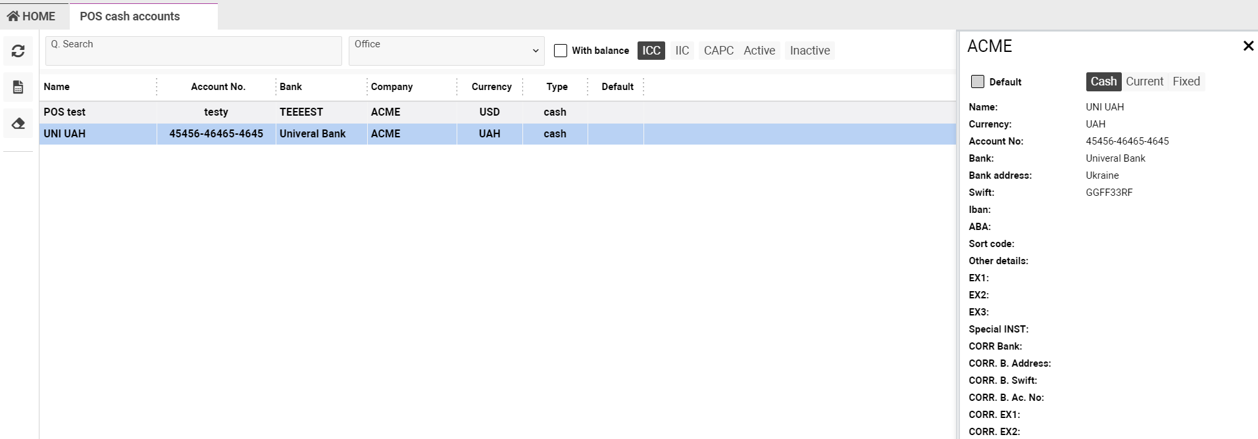
Task: Toggle the IIC filter
Action: pos(682,51)
